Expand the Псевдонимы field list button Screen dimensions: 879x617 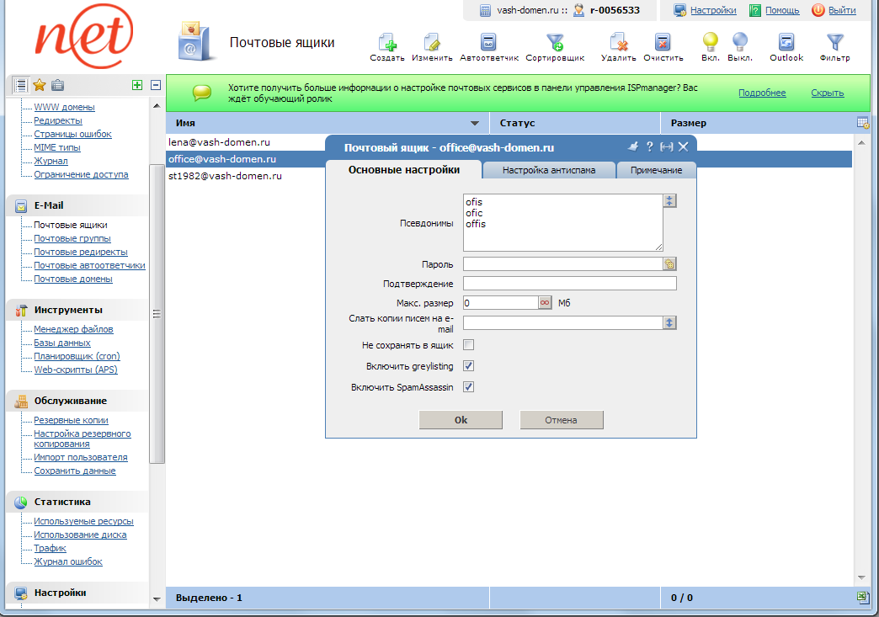[x=670, y=201]
